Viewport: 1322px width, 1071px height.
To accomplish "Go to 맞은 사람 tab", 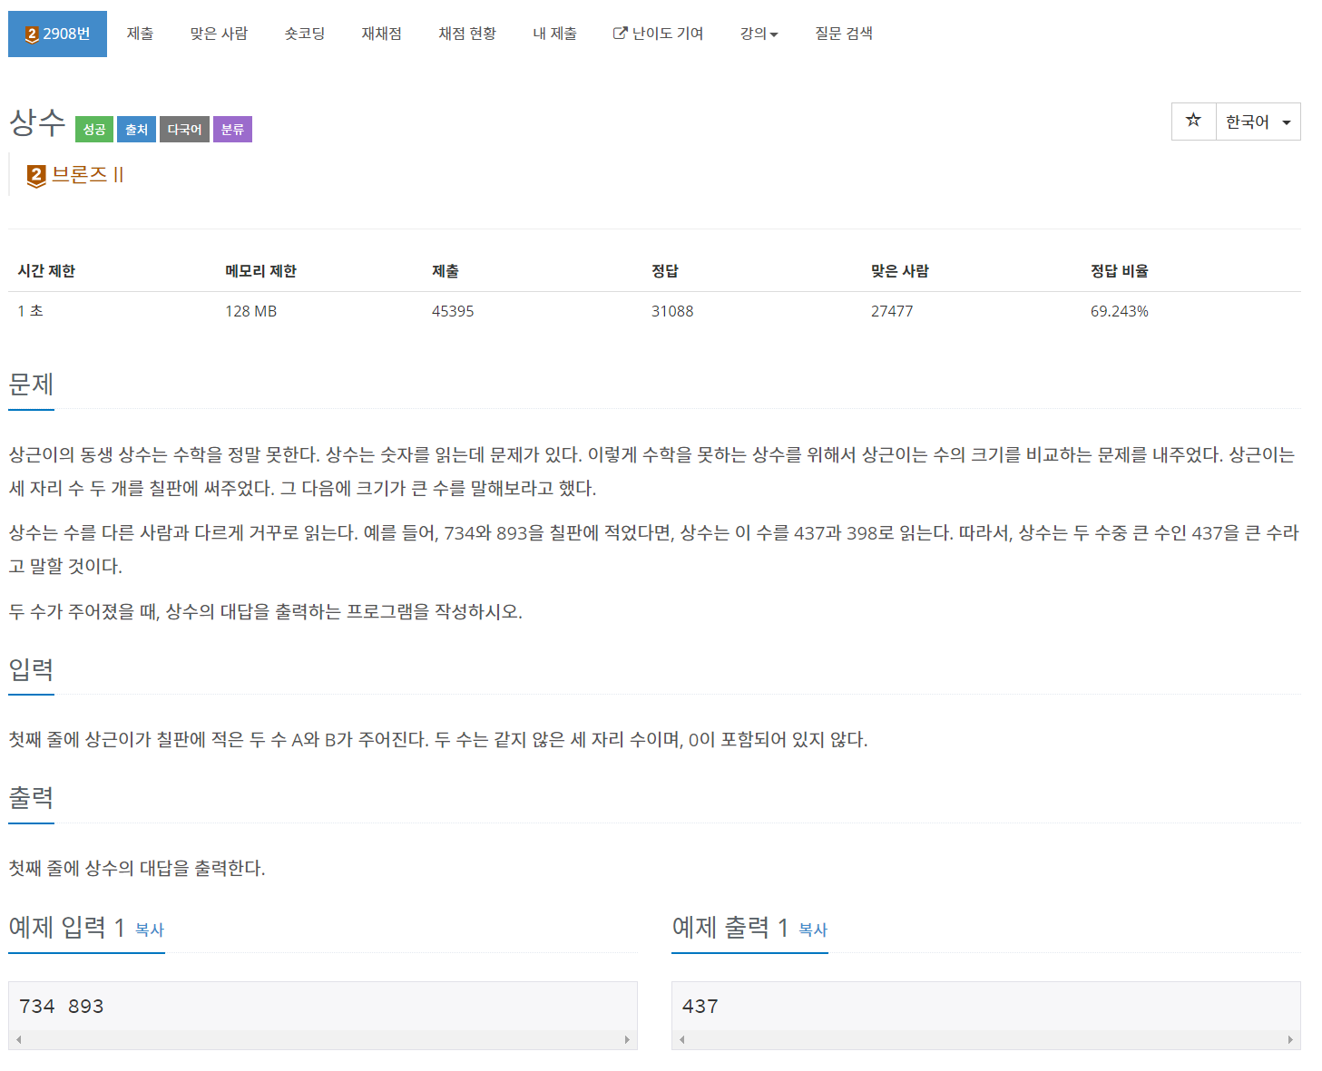I will click(219, 34).
